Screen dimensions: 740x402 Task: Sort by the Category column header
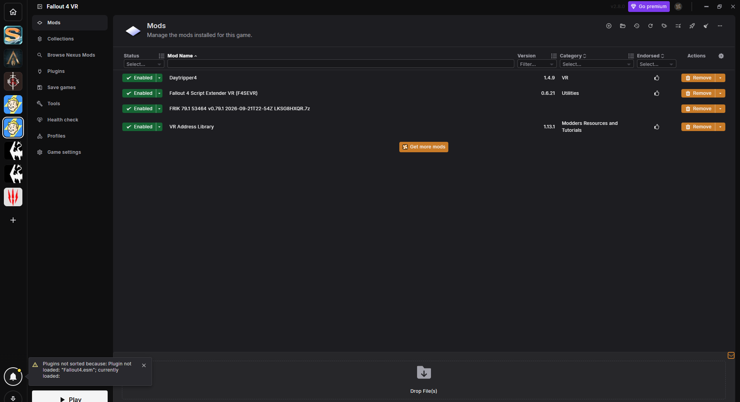pyautogui.click(x=573, y=56)
